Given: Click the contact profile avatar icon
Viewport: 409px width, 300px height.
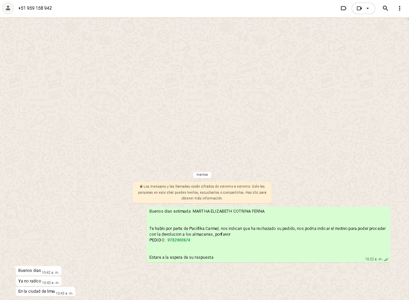Looking at the screenshot, I should click(x=8, y=8).
